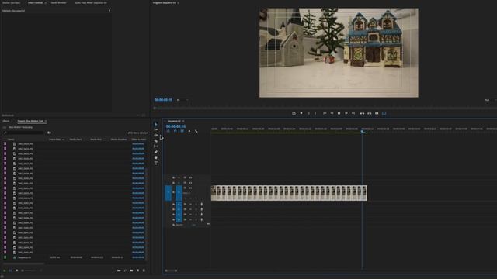Stop playback in Program monitor
Image resolution: width=497 pixels, height=279 pixels.
click(x=339, y=113)
